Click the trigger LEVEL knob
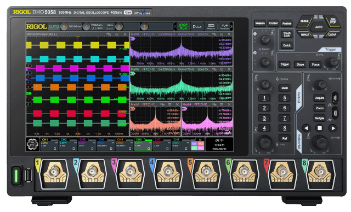Image resolution: width=351 pixels, height=212 pixels. coord(331,62)
